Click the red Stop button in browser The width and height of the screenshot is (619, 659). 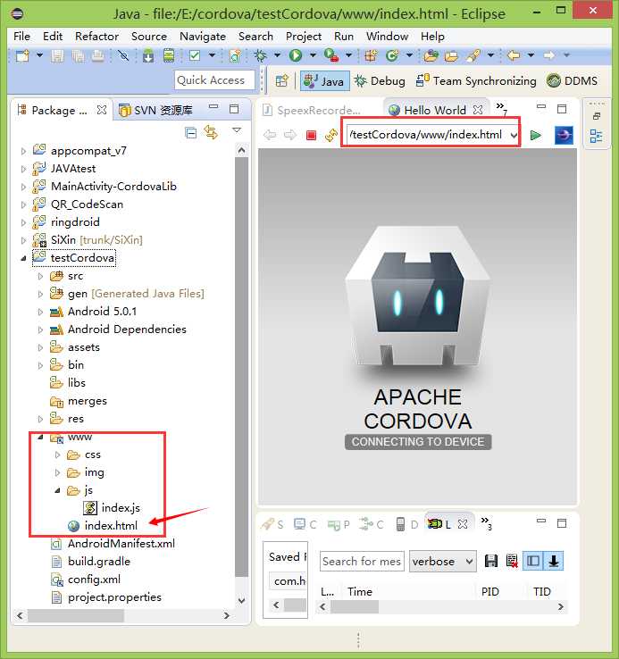(x=311, y=135)
